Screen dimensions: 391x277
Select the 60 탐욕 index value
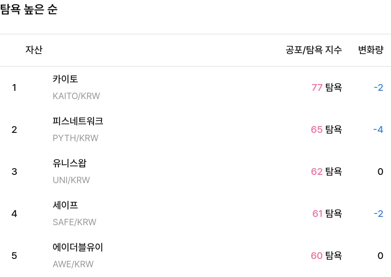[x=326, y=256]
